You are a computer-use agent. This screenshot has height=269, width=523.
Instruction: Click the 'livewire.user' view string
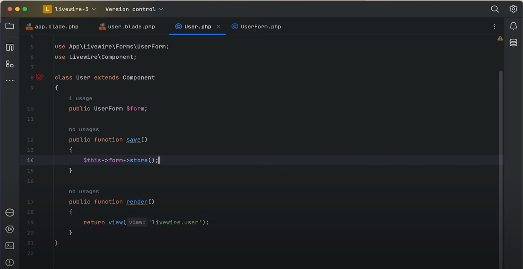coord(175,222)
